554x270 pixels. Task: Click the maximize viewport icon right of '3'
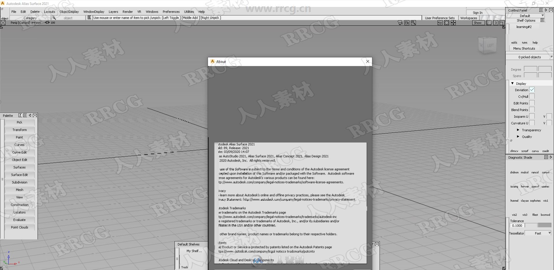tap(502, 23)
